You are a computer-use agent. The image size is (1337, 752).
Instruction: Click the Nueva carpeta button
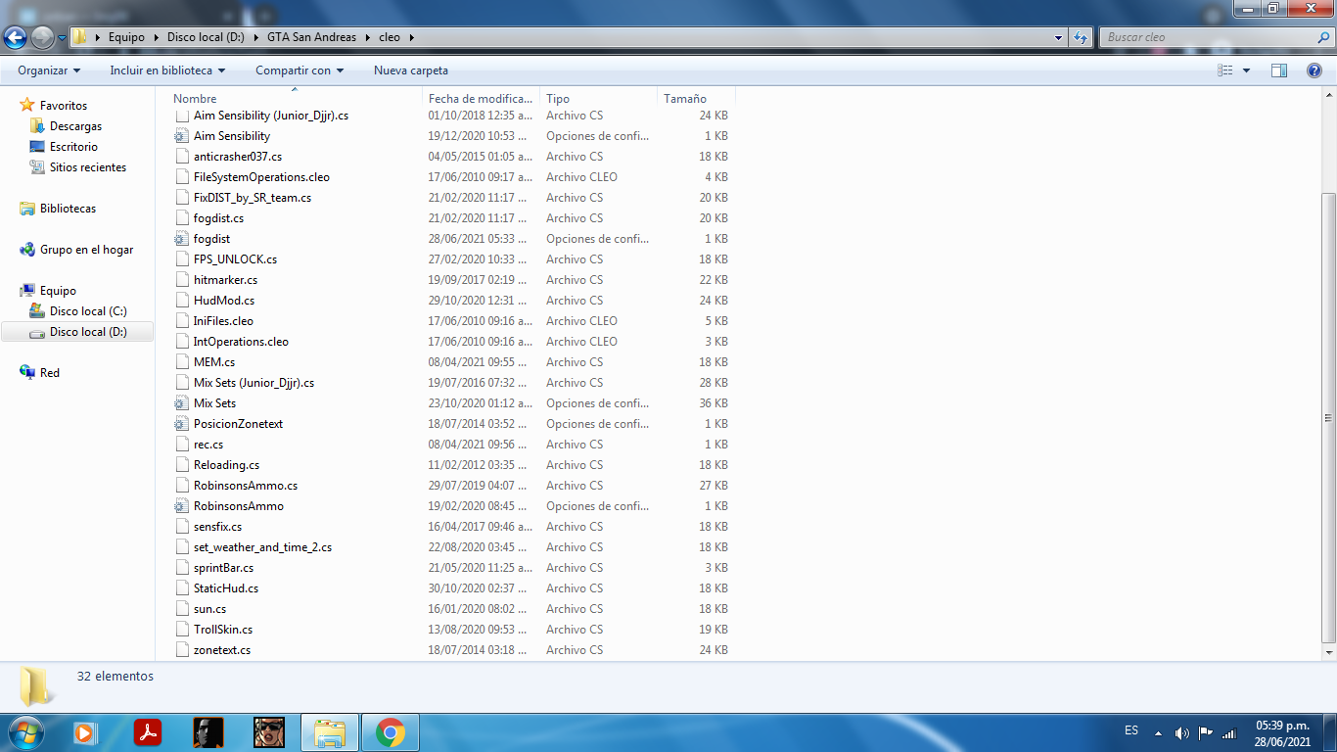(x=411, y=70)
